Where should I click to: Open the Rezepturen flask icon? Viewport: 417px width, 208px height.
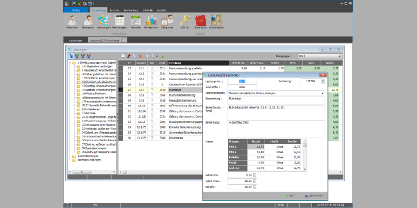click(x=151, y=22)
